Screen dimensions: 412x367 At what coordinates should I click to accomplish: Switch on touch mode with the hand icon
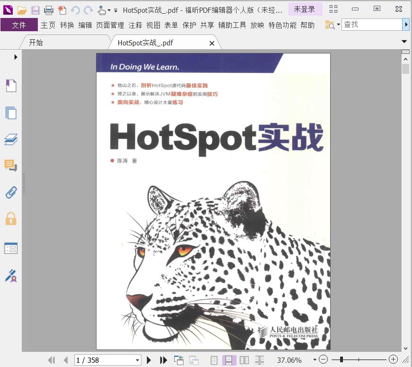coord(101,10)
